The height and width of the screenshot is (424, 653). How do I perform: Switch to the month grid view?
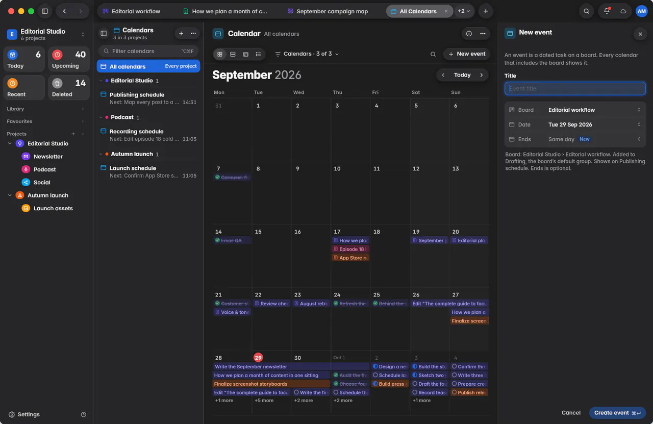(220, 54)
